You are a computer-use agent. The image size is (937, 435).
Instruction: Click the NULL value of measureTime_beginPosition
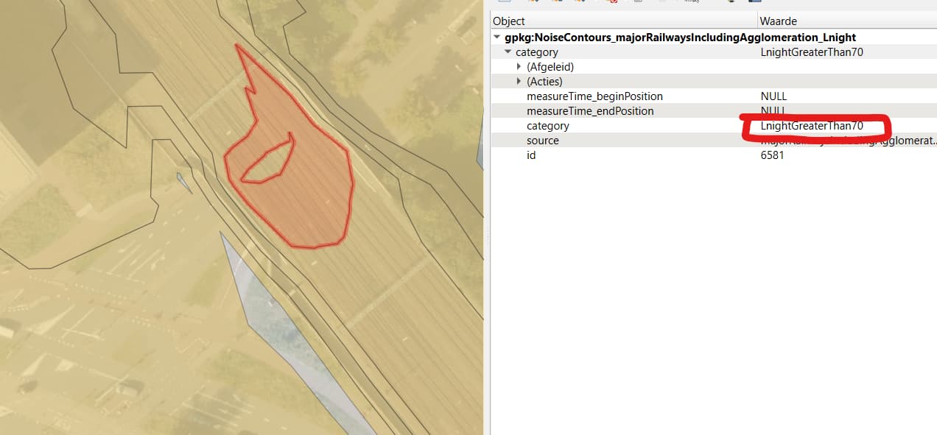773,96
